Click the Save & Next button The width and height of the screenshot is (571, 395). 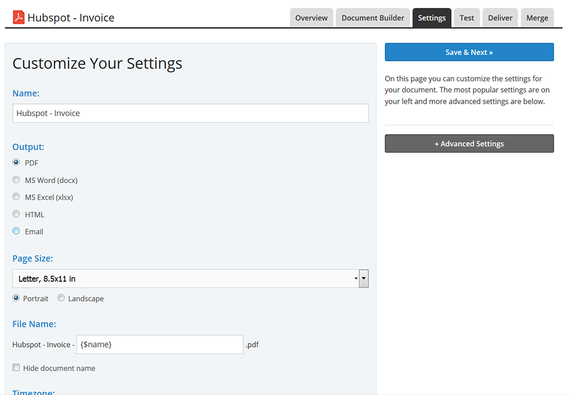(x=469, y=52)
